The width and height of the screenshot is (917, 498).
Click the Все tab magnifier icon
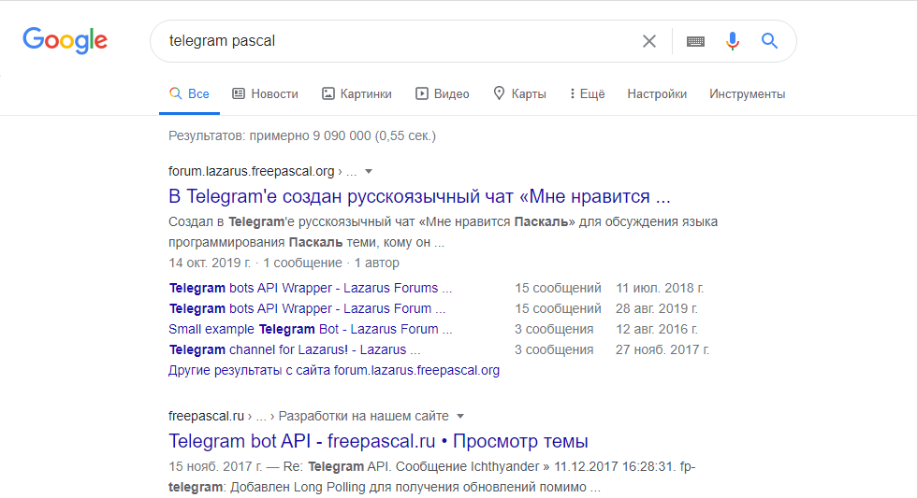176,93
